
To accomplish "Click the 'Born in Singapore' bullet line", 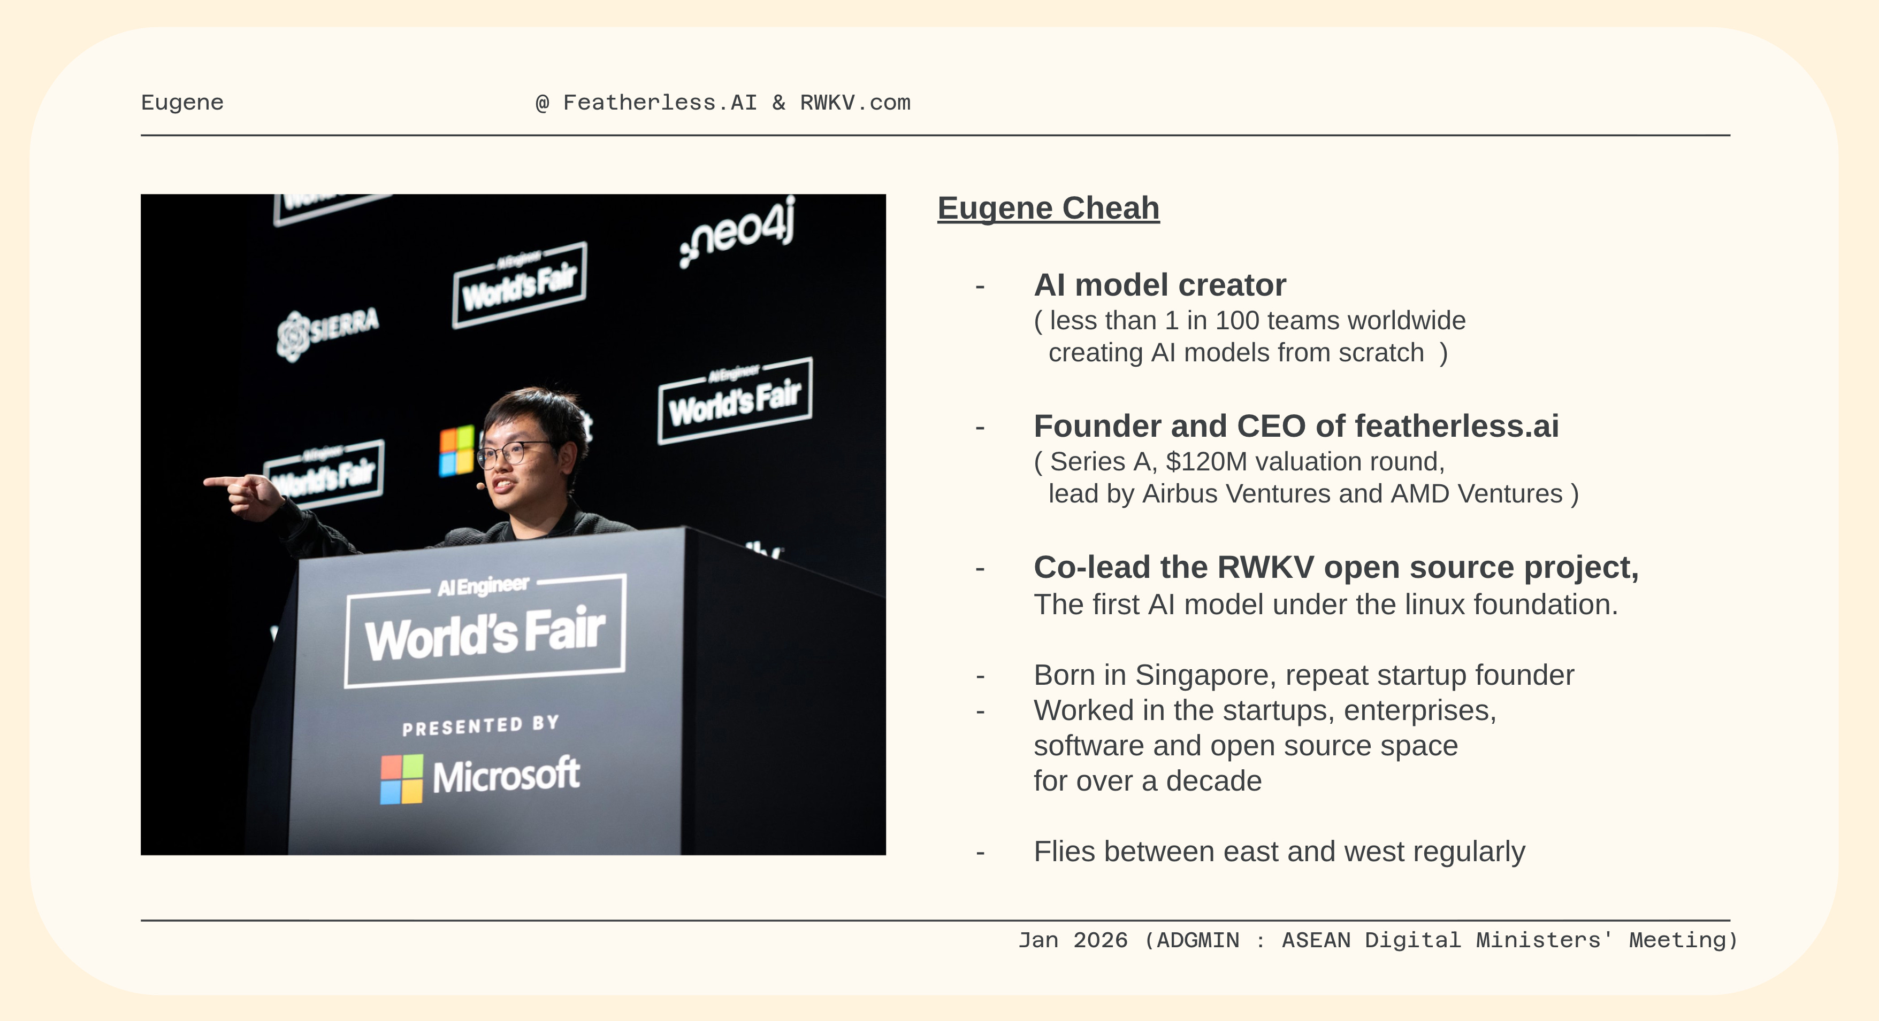I will [x=1303, y=676].
